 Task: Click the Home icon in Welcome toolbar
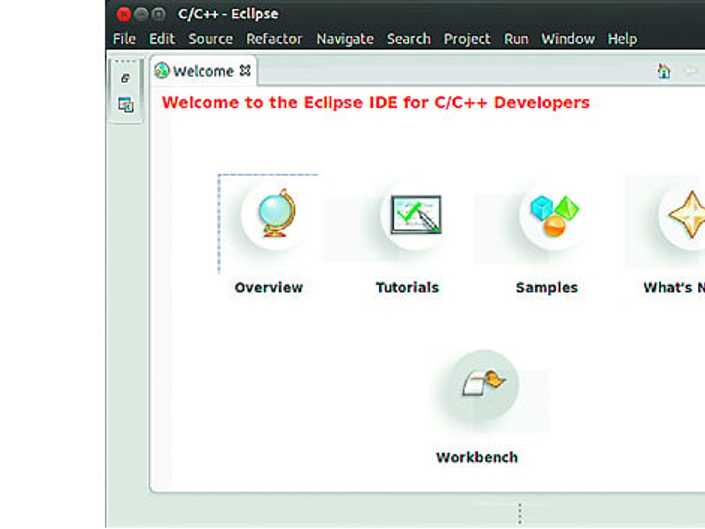coord(664,71)
